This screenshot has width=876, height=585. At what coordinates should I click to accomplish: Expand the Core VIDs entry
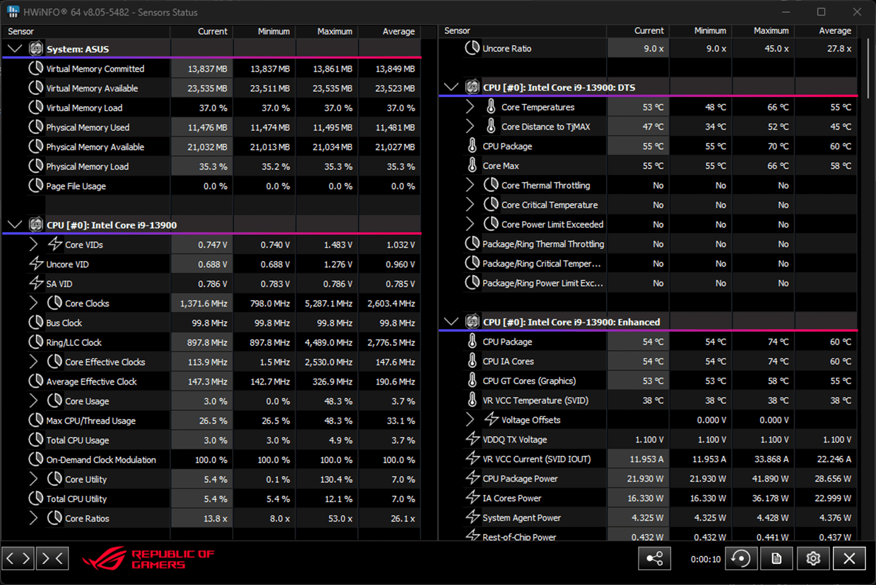pos(33,244)
